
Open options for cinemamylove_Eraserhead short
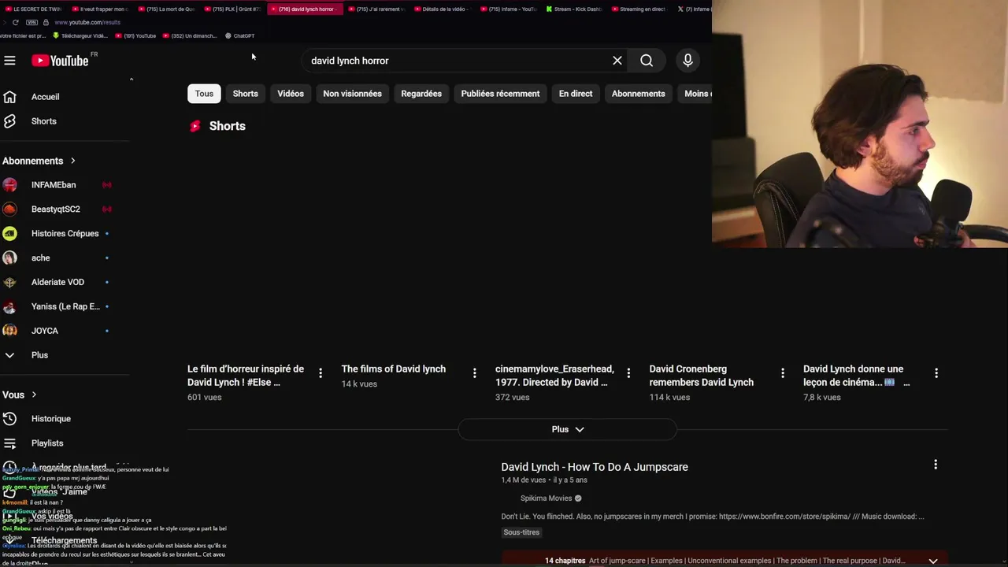point(628,373)
